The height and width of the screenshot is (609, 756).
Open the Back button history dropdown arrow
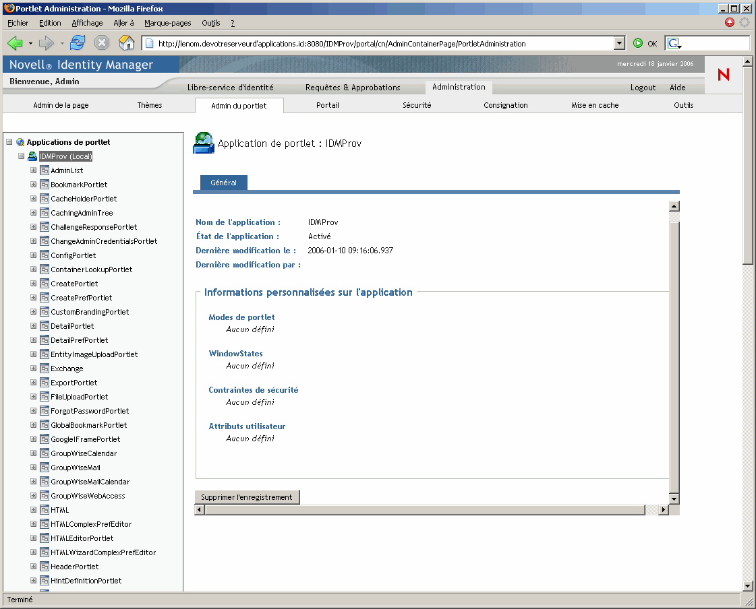(30, 43)
